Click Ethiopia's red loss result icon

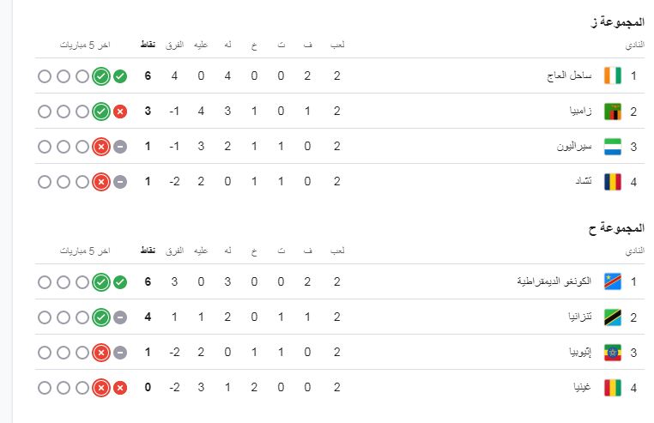point(101,353)
